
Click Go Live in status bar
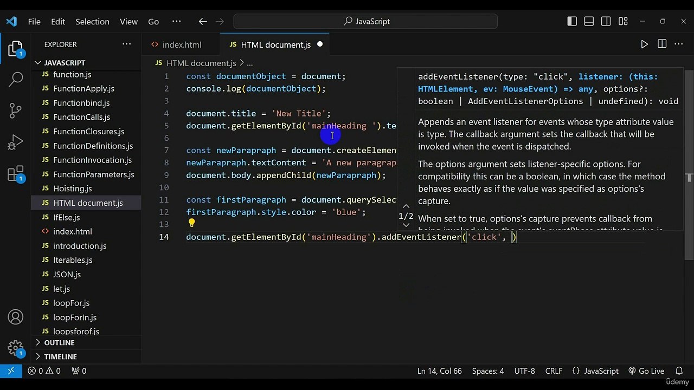[x=646, y=371]
